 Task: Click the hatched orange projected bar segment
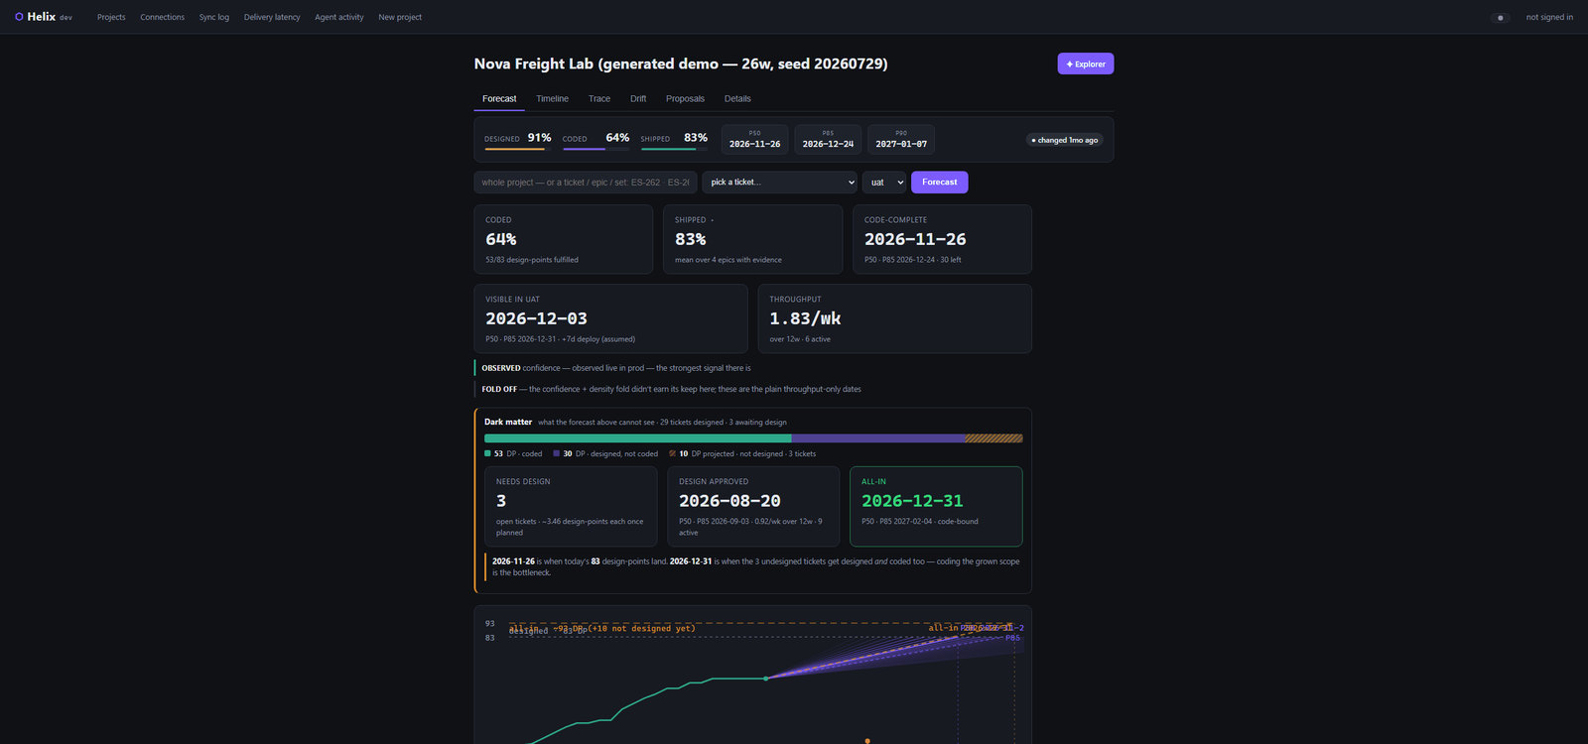pyautogui.click(x=993, y=438)
